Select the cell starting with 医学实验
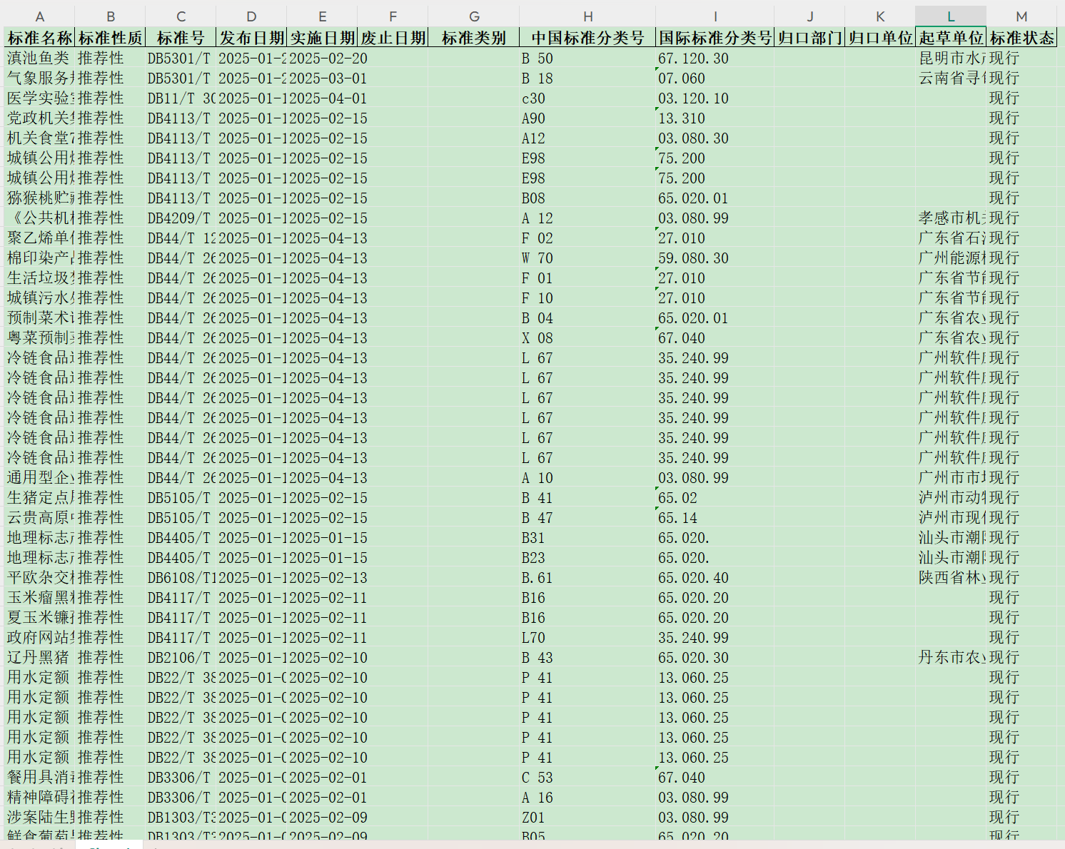Viewport: 1065px width, 849px height. pyautogui.click(x=39, y=98)
